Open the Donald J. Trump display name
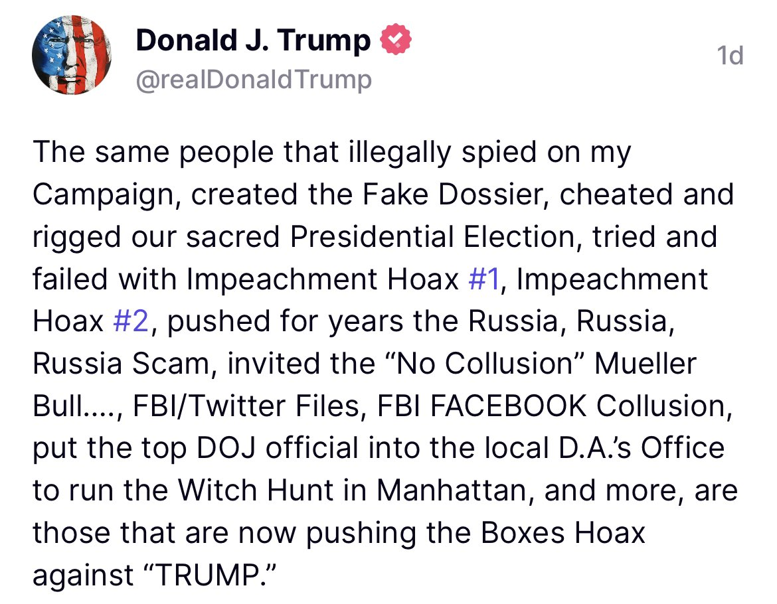 coord(253,40)
